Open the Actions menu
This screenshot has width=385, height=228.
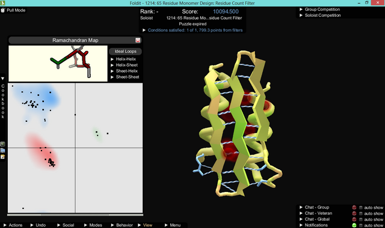tap(13, 225)
